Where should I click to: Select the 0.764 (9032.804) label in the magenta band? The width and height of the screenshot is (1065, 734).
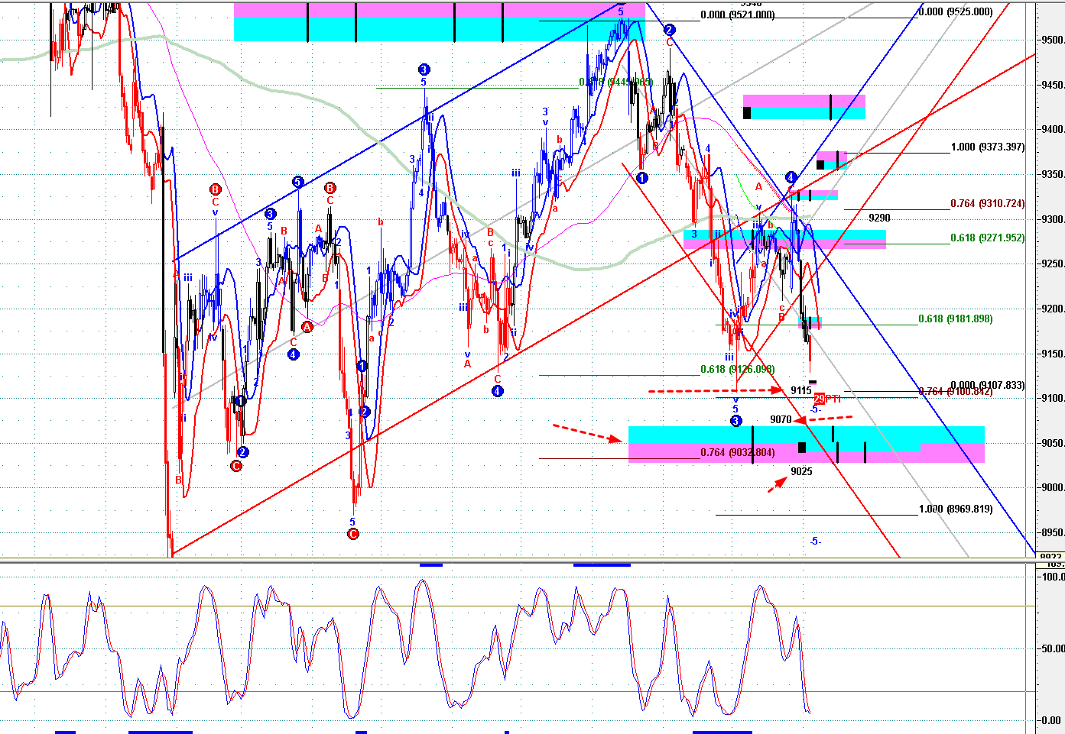coord(738,452)
